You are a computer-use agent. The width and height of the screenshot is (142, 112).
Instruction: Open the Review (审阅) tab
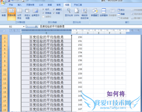59,5
